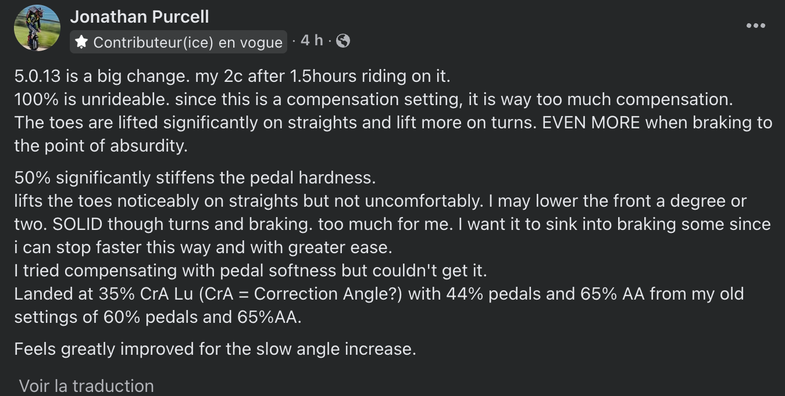Open Jonathan Purcell's profile picture
The width and height of the screenshot is (785, 396).
pos(37,28)
